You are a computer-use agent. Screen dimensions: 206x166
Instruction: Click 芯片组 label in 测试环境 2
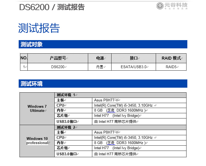pyautogui.click(x=62, y=148)
